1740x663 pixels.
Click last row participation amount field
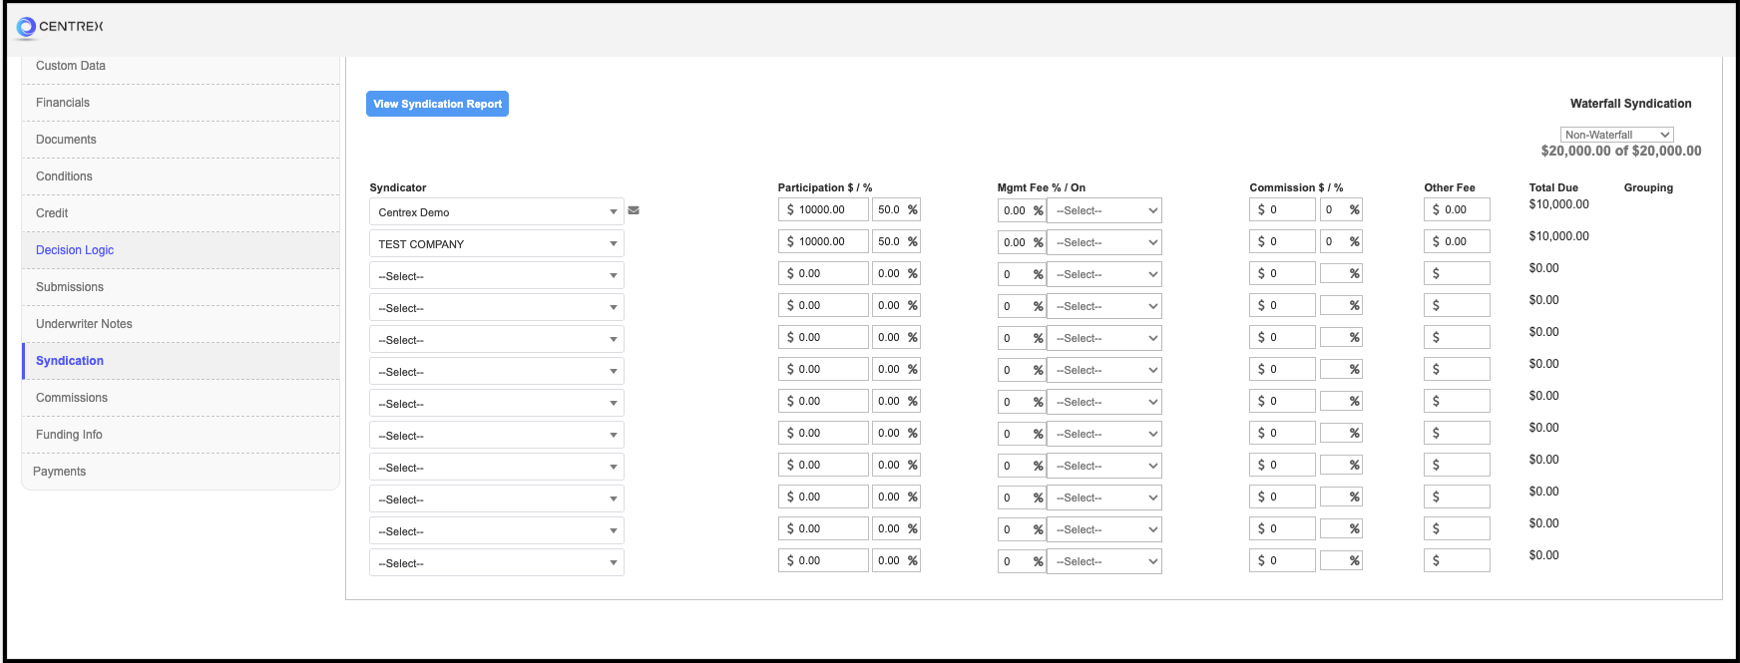coord(823,560)
